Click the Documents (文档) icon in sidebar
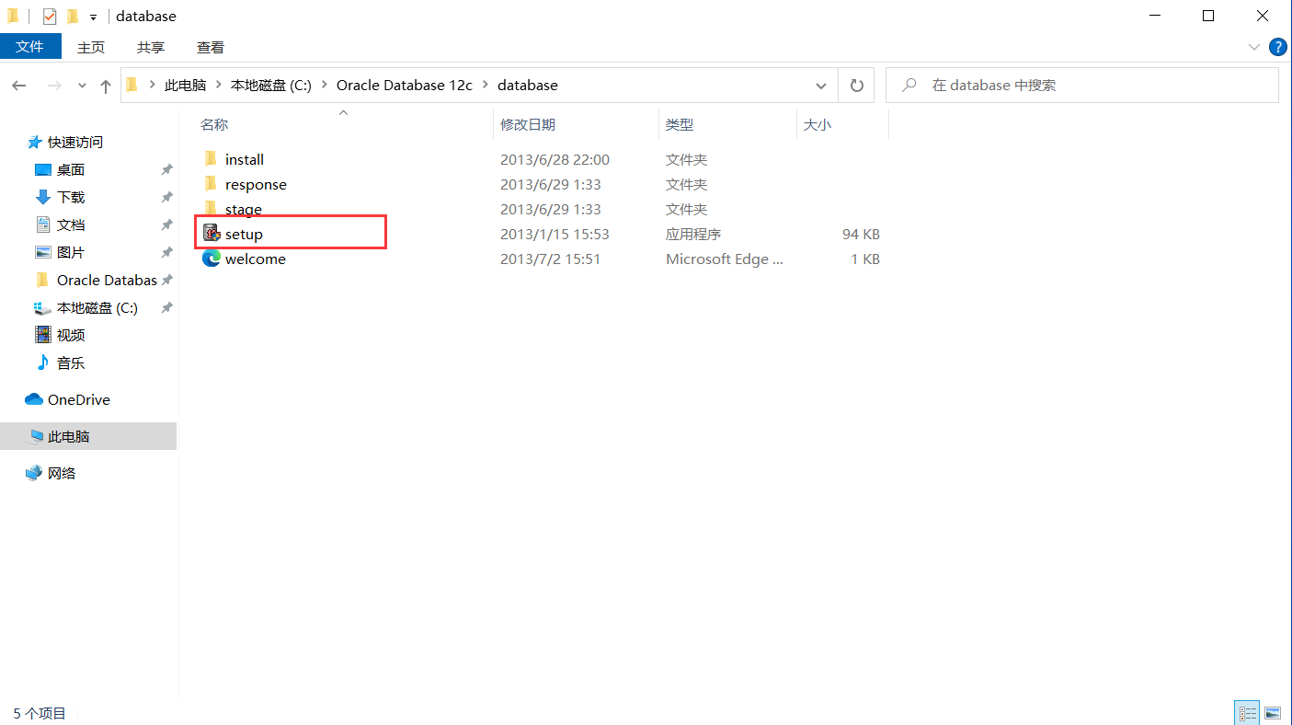The width and height of the screenshot is (1292, 725). pos(42,224)
